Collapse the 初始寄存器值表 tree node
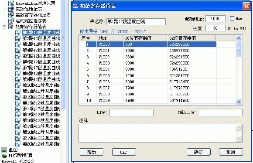 [x=4, y=27]
